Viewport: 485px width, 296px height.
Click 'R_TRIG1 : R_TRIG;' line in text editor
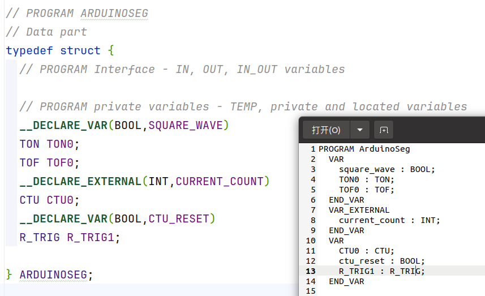pyautogui.click(x=381, y=271)
